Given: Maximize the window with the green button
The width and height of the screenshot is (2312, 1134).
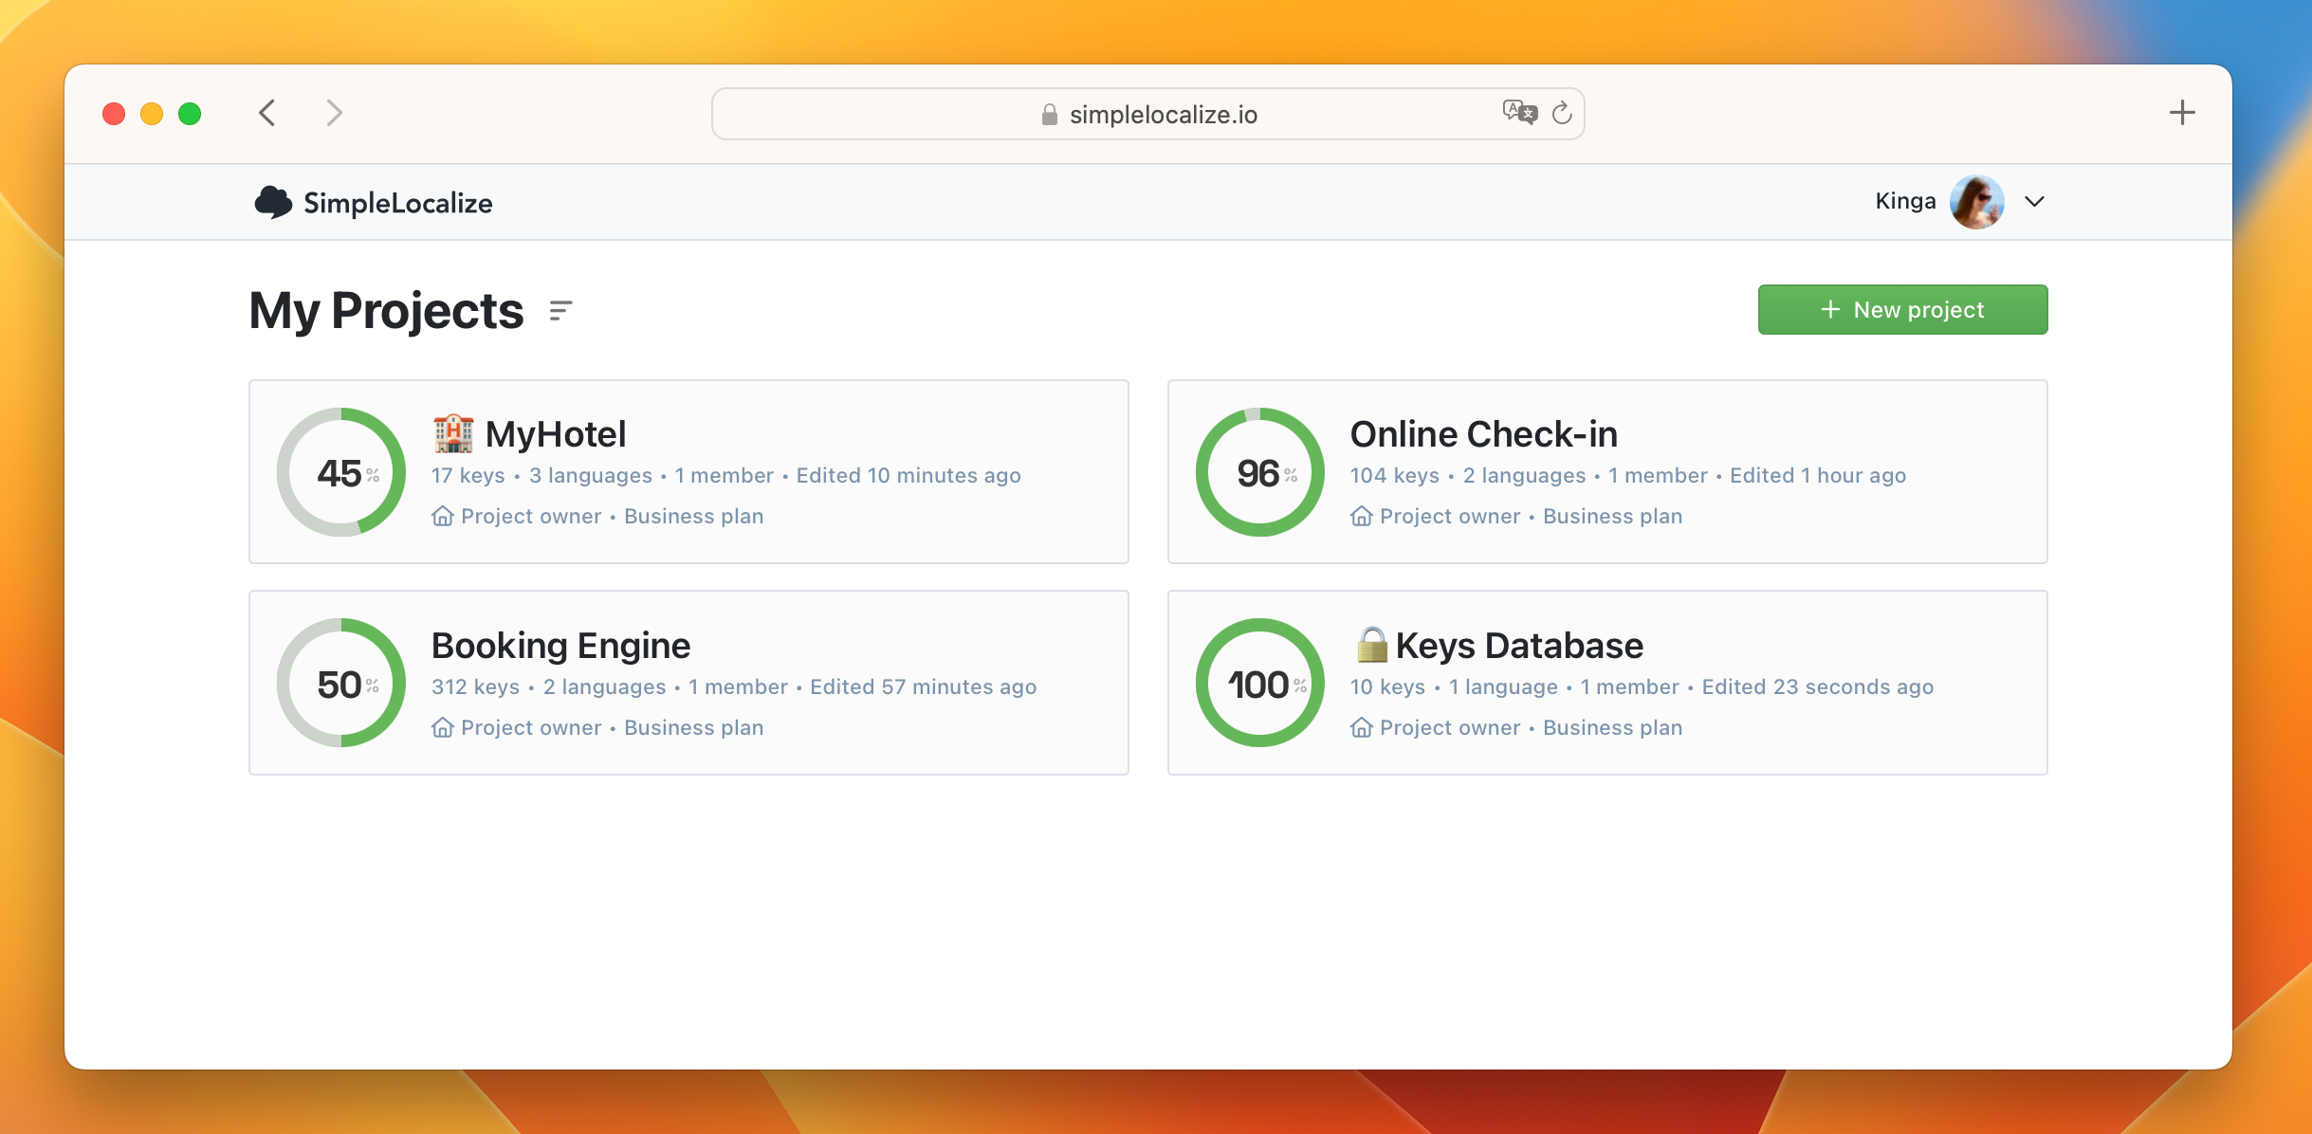Looking at the screenshot, I should (x=190, y=114).
